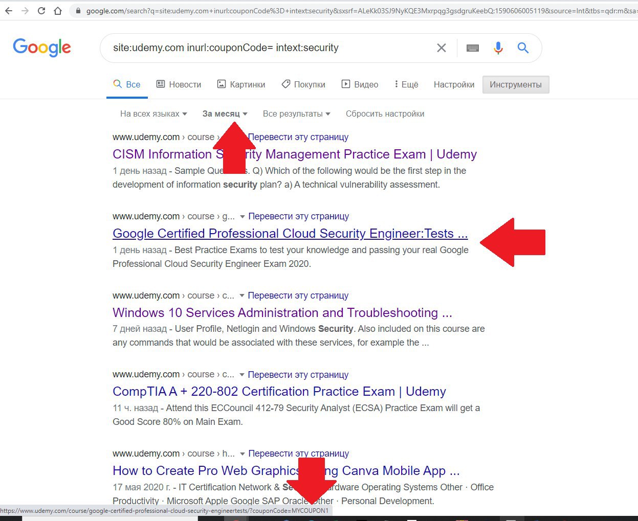Expand the Все результаты dropdown
Screen dimensions: 638x521
click(297, 114)
